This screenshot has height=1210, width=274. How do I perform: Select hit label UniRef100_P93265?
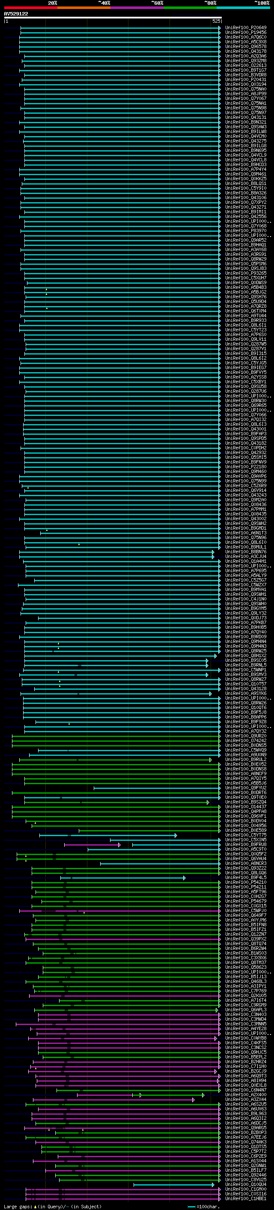click(246, 273)
